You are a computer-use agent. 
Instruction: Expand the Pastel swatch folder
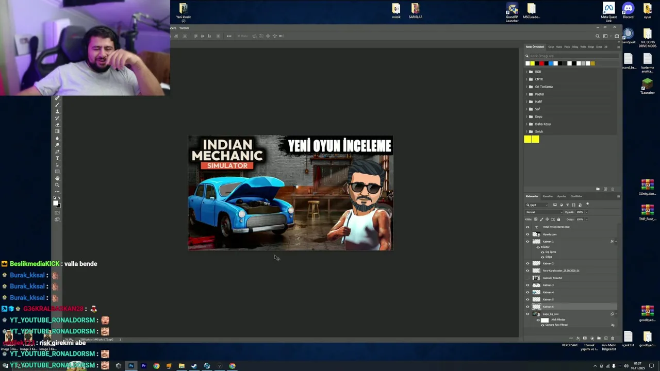point(526,94)
